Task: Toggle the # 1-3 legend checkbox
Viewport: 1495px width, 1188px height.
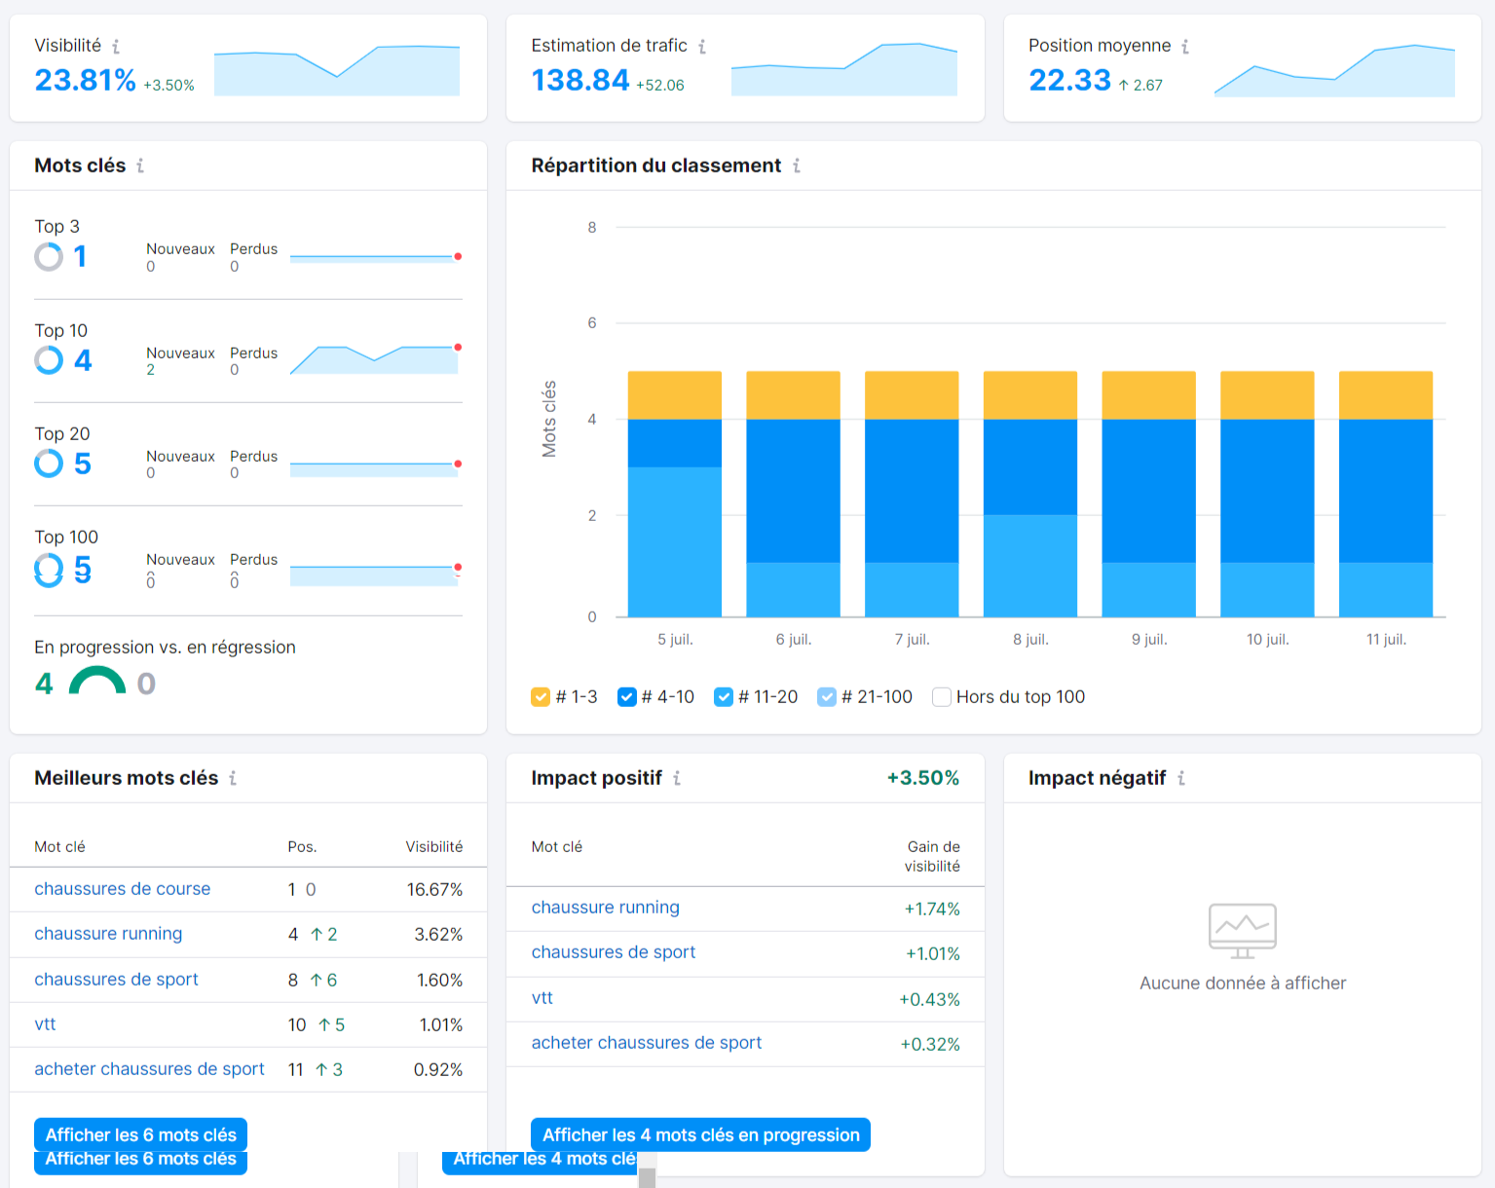Action: click(541, 697)
